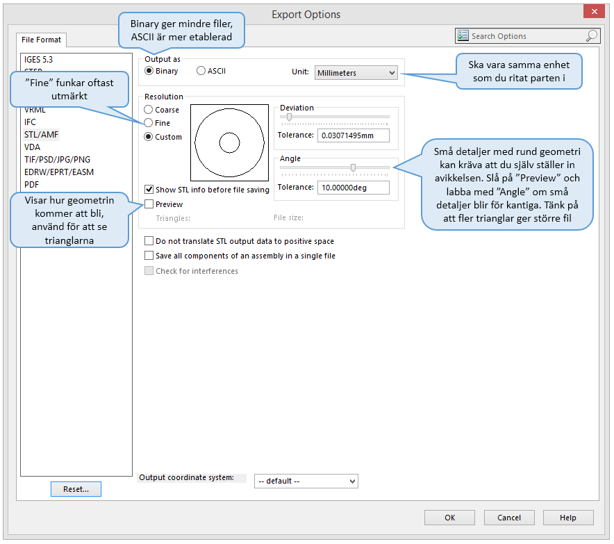The height and width of the screenshot is (544, 614).
Task: Select the ASCII output option
Action: pos(201,71)
